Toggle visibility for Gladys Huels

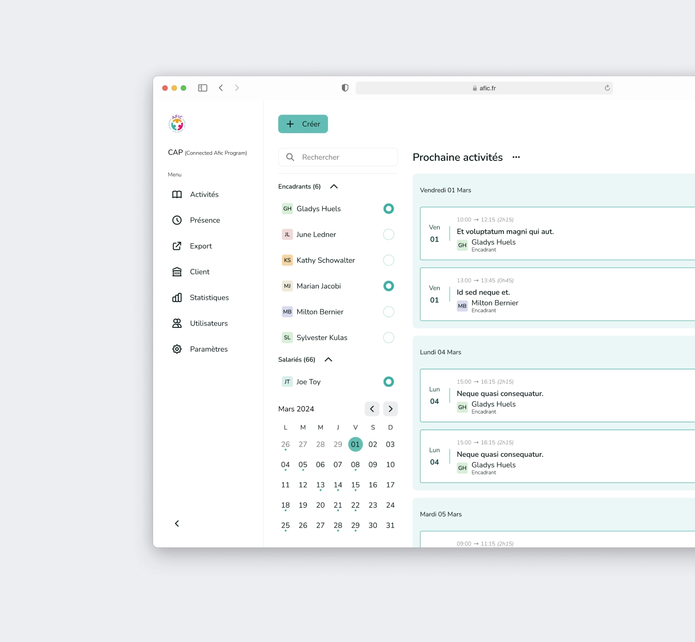[x=388, y=208]
